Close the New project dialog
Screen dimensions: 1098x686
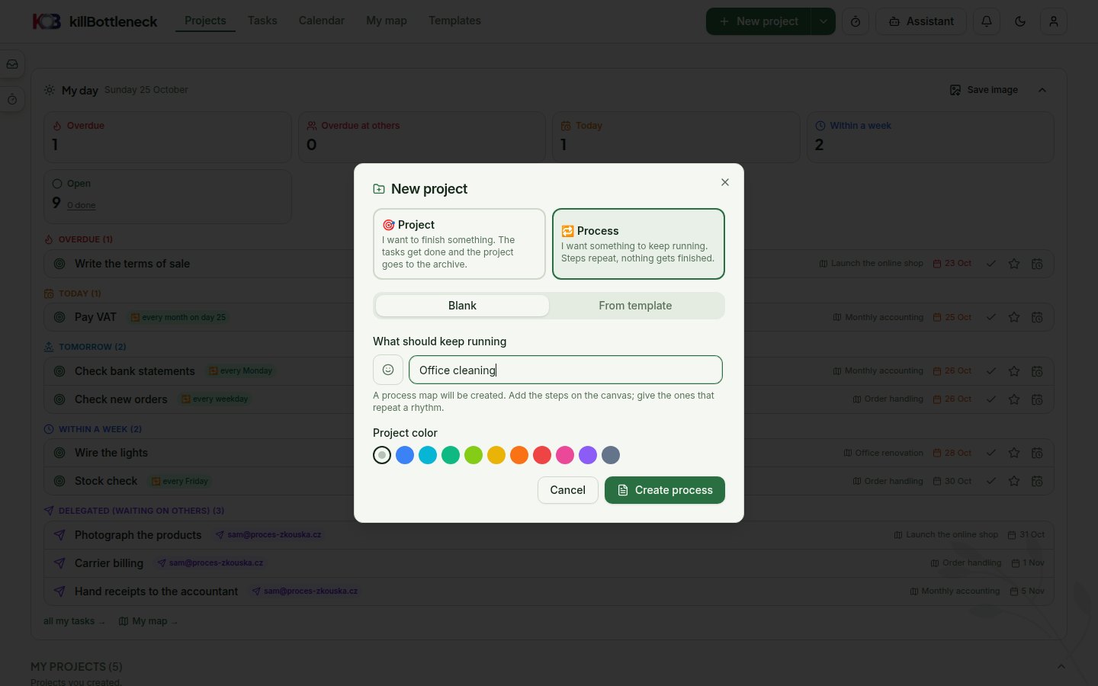(x=725, y=182)
